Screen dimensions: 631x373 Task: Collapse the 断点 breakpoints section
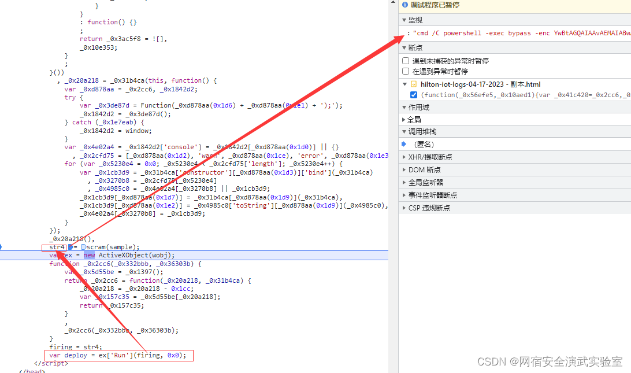tap(404, 48)
